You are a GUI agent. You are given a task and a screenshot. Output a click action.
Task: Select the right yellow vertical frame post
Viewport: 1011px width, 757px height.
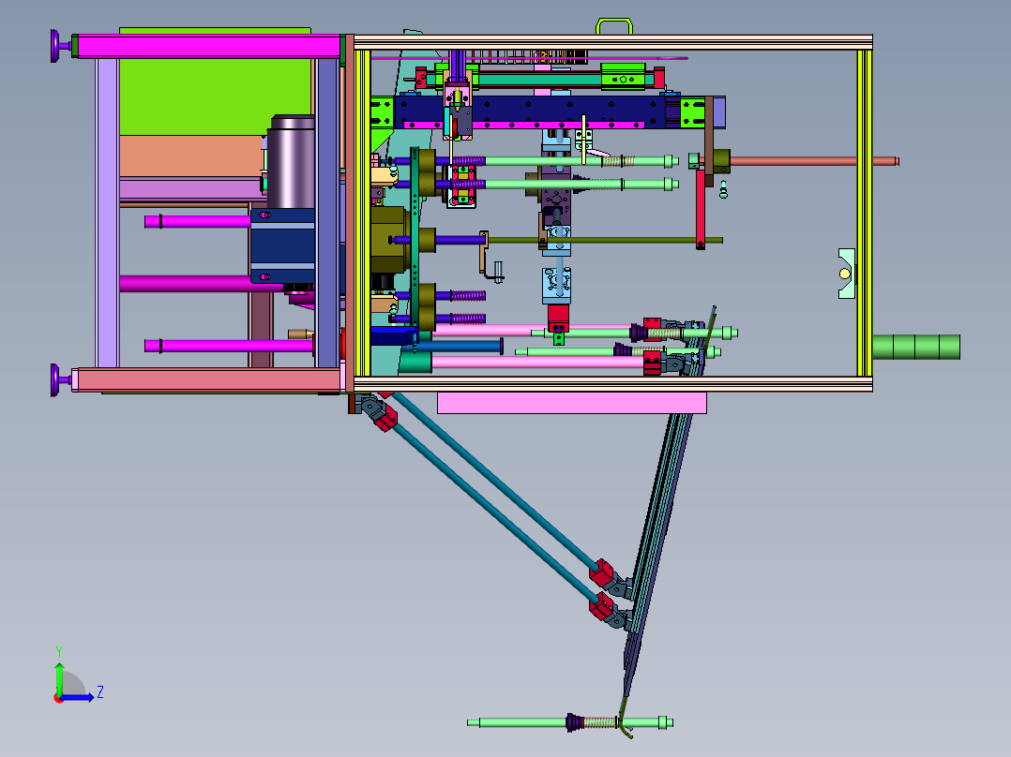tap(864, 214)
